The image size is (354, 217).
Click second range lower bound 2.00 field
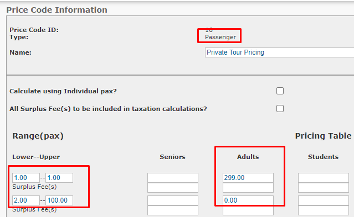[x=26, y=200]
